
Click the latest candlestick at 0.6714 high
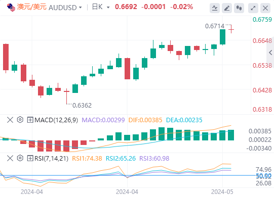[231, 29]
